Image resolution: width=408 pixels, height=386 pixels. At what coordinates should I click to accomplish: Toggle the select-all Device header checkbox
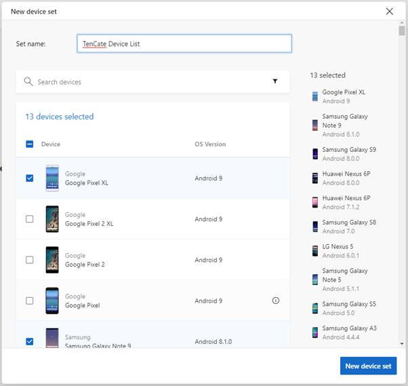[x=30, y=144]
